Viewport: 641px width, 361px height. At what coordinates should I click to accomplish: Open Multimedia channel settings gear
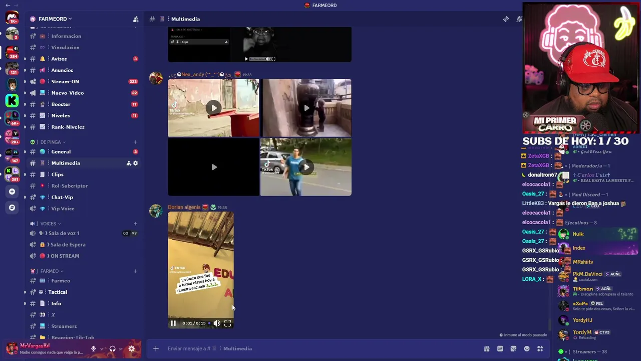click(x=135, y=163)
